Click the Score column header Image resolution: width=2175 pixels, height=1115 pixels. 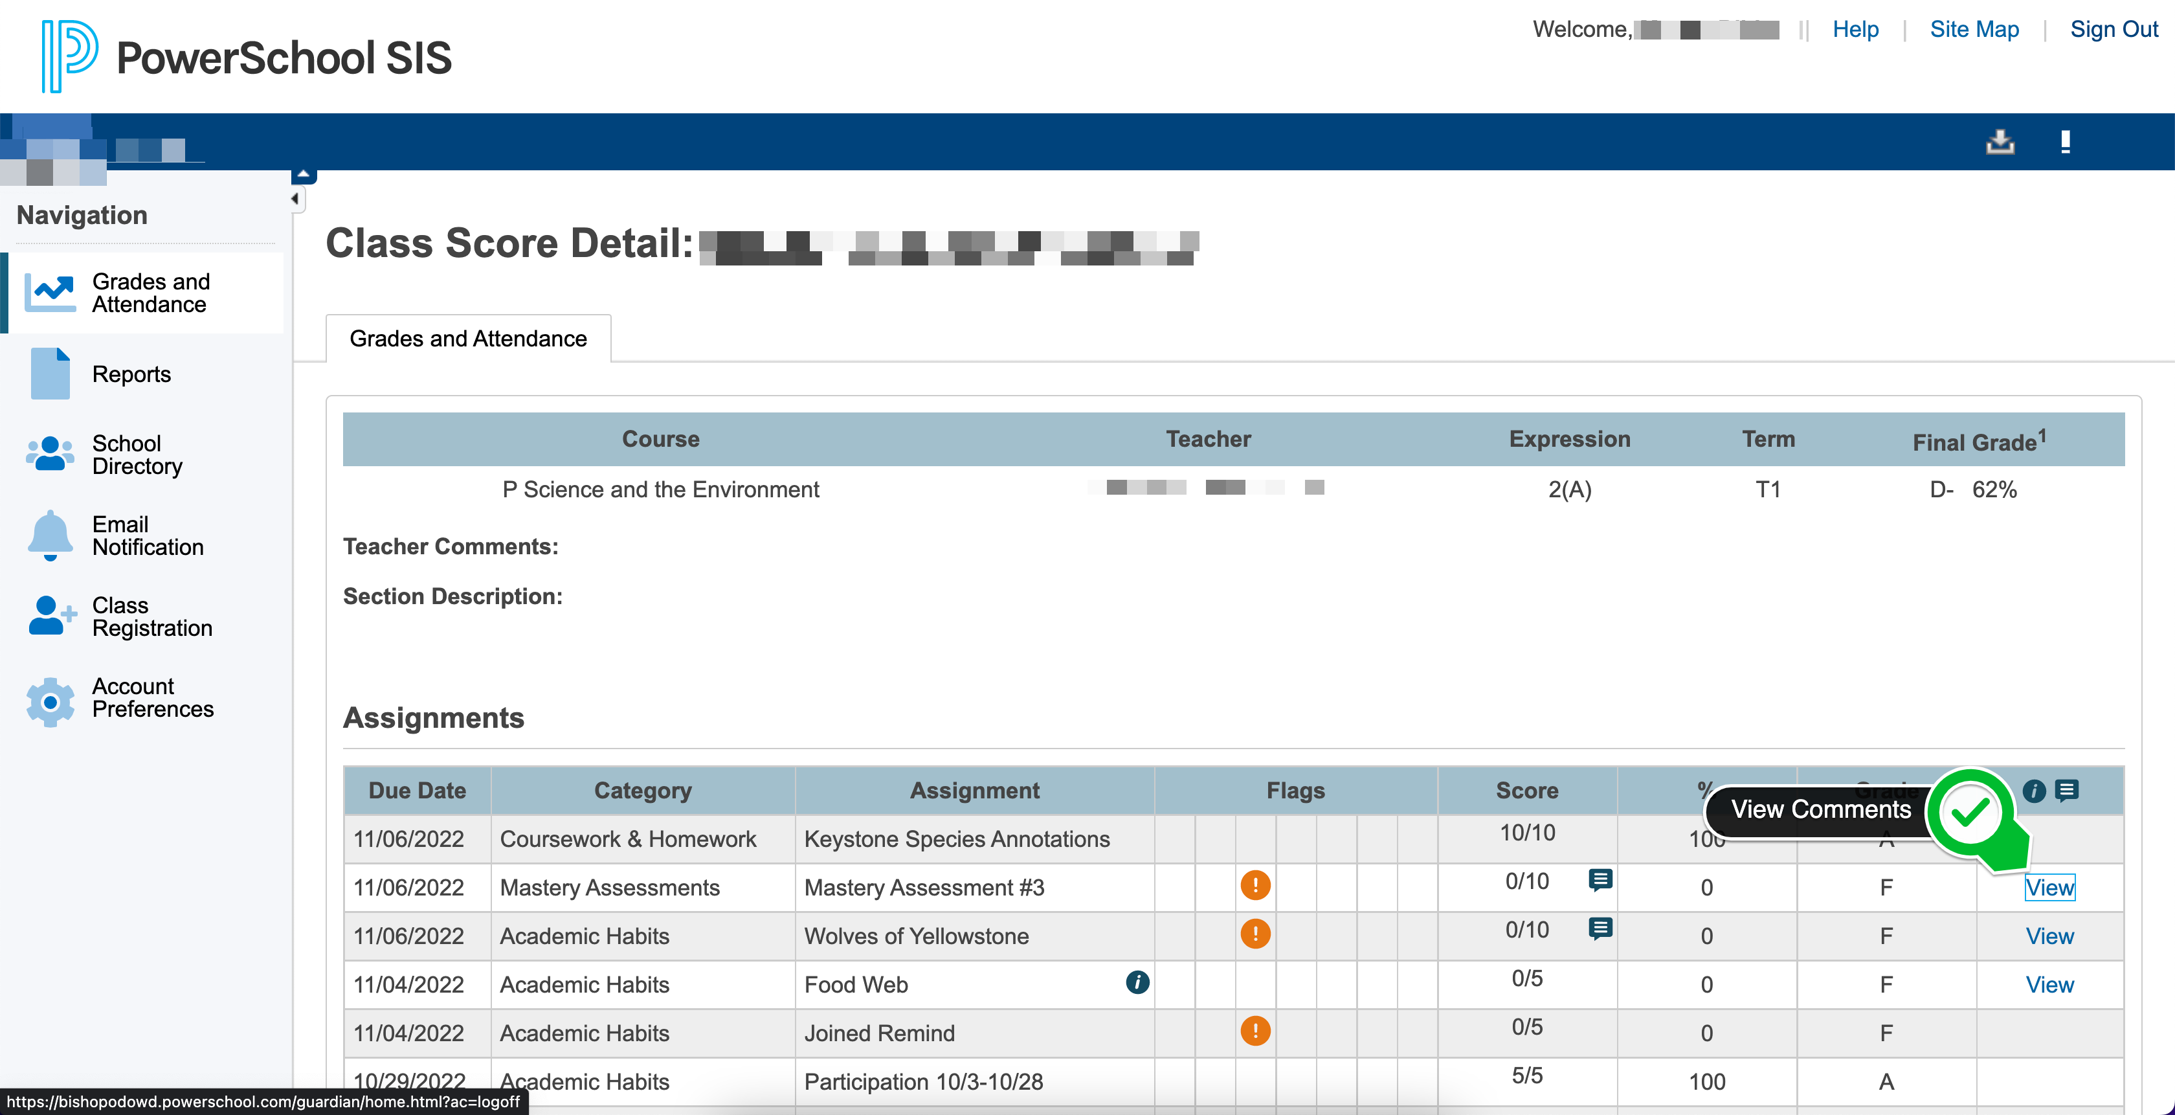point(1526,791)
